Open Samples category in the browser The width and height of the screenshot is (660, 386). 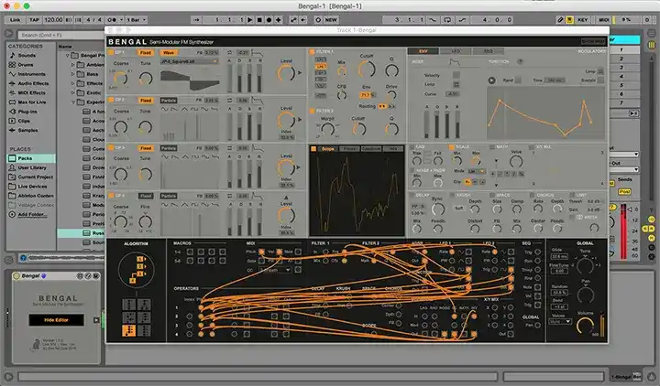click(27, 130)
